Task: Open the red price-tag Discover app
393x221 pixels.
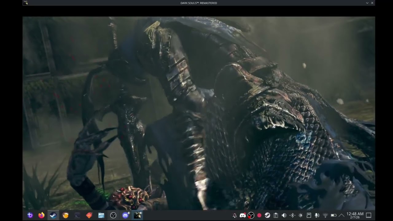Action: click(x=89, y=215)
